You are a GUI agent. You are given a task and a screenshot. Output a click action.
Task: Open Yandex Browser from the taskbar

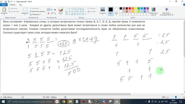pyautogui.click(x=57, y=101)
